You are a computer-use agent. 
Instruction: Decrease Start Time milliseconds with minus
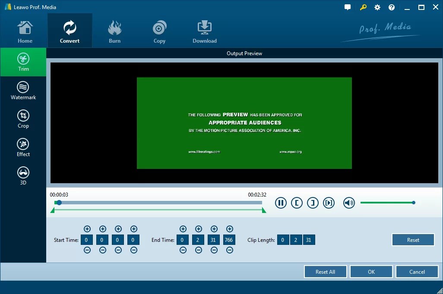tap(134, 250)
